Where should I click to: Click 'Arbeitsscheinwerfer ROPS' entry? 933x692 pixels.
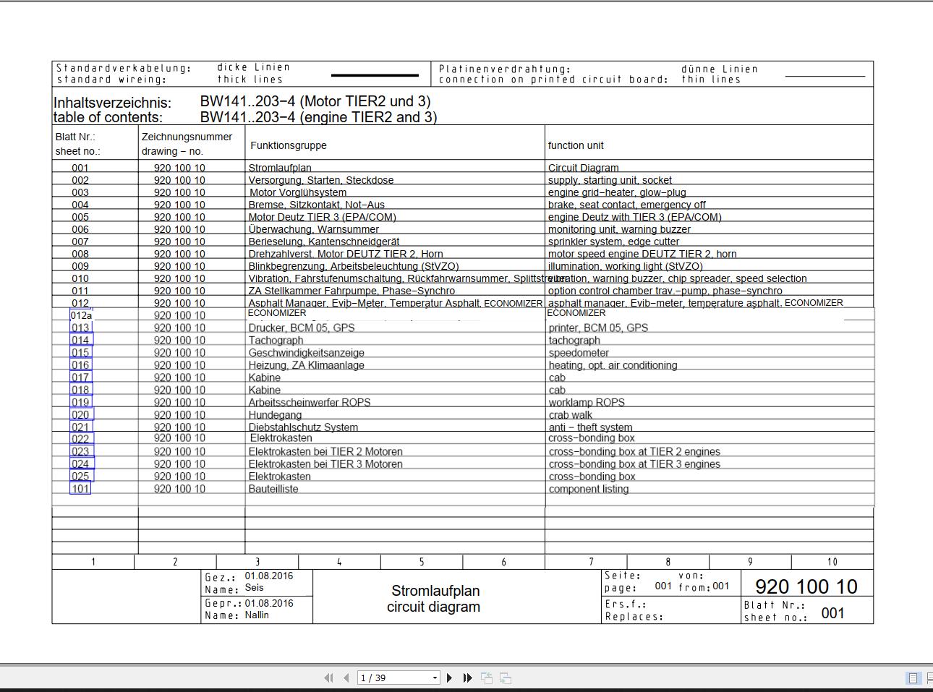[x=310, y=402]
